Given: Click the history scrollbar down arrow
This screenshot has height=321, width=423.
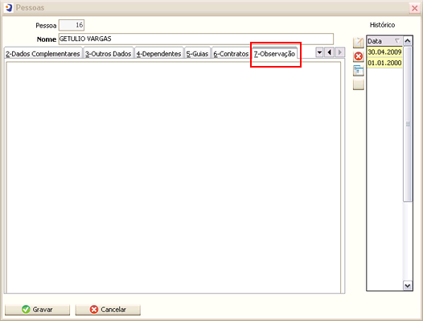Looking at the screenshot, I should (408, 286).
